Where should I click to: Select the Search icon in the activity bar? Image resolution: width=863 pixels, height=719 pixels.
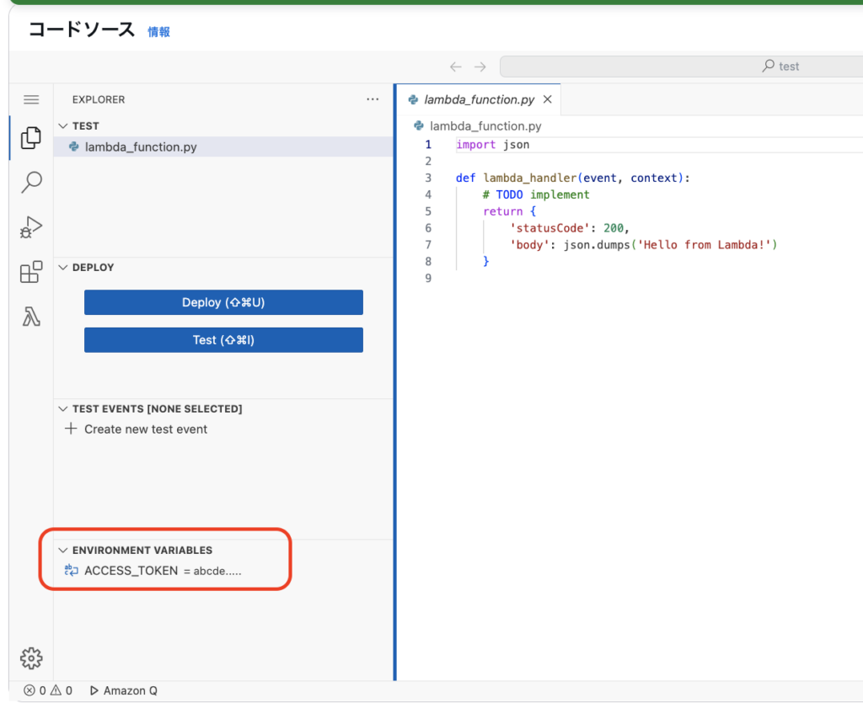coord(30,183)
